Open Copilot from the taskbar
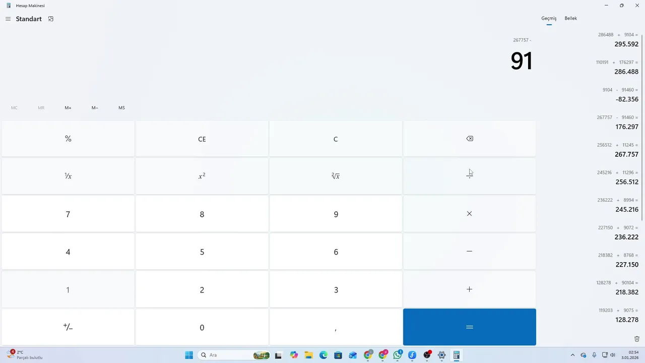 294,355
